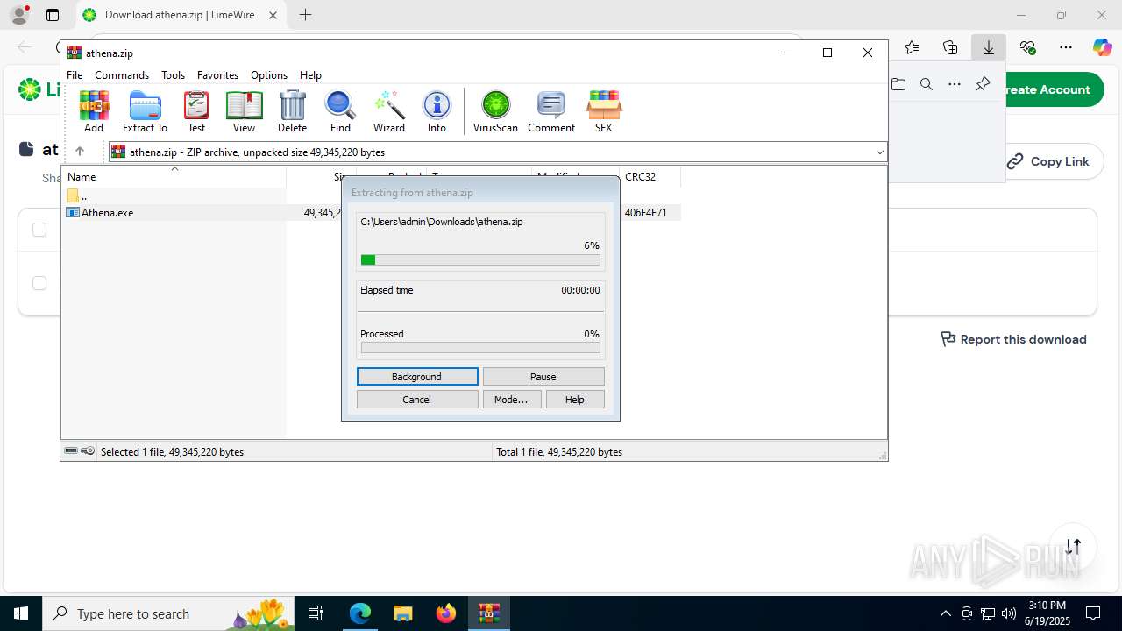The width and height of the screenshot is (1122, 631).
Task: Open the browser profile icon
Action: pyautogui.click(x=19, y=15)
